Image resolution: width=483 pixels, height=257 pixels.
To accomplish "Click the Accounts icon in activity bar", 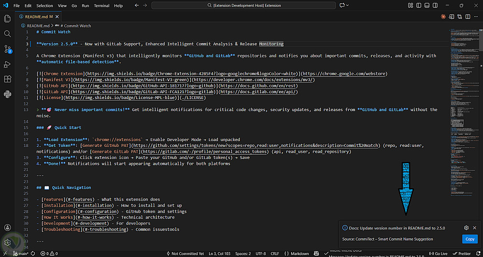I will [x=7, y=228].
